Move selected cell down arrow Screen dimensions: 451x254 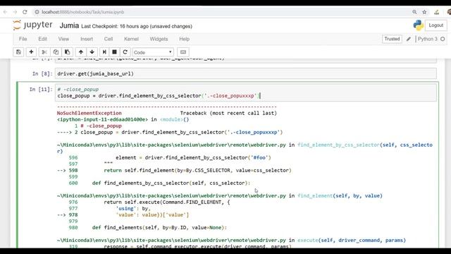click(x=92, y=52)
